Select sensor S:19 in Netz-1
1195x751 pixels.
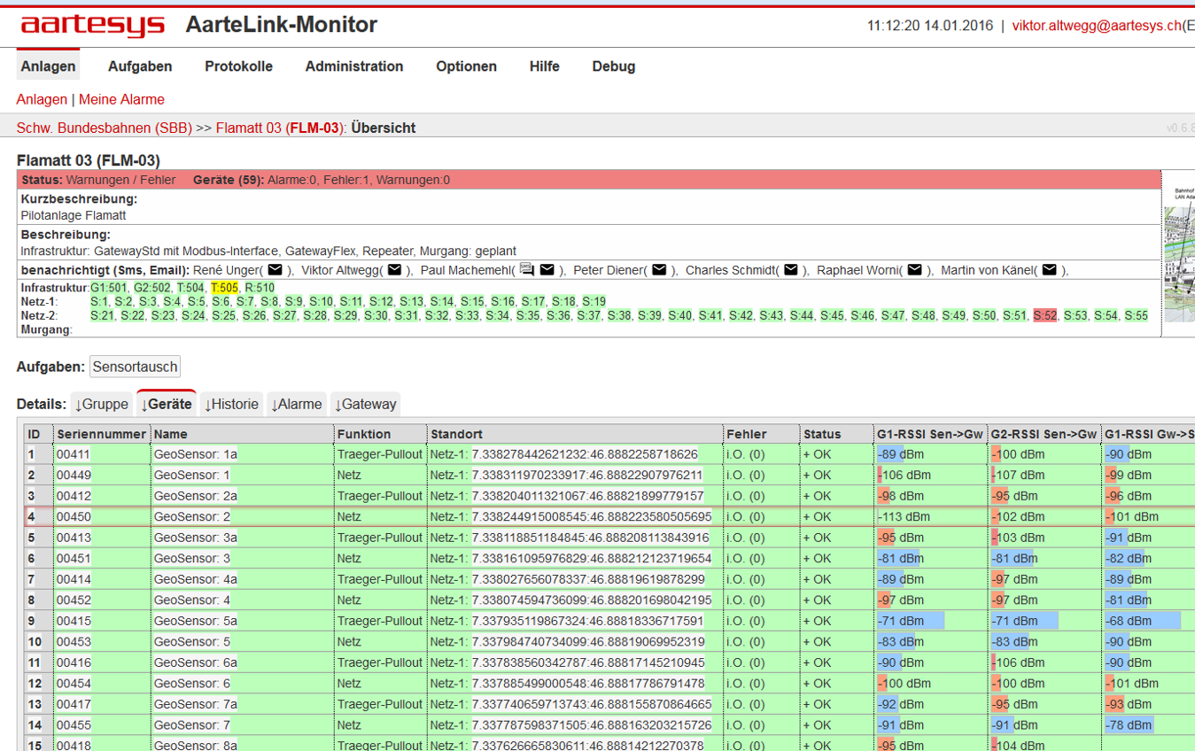(594, 302)
